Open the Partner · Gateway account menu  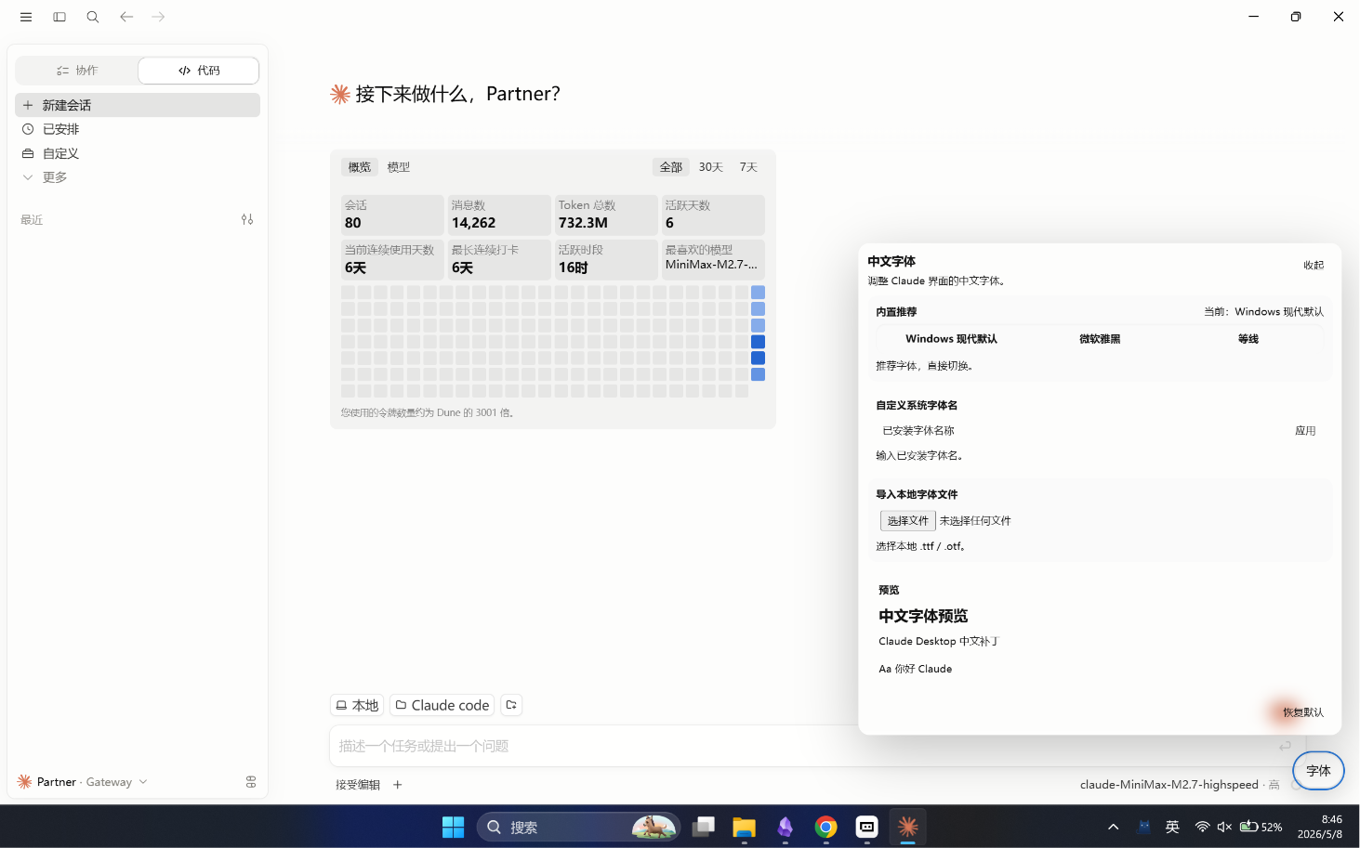click(83, 782)
